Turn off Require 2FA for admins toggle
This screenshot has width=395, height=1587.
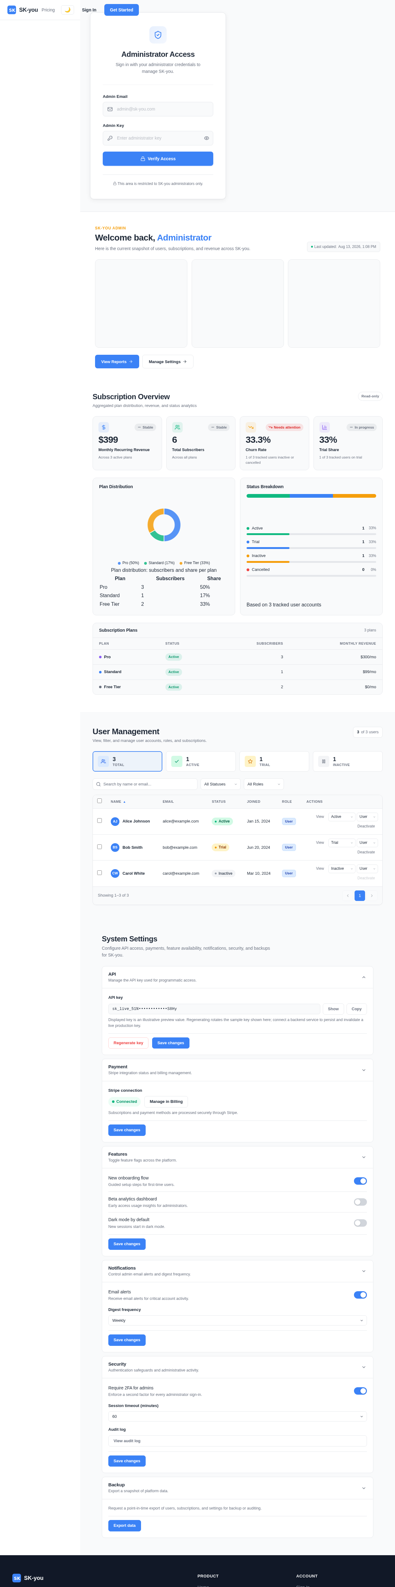click(x=360, y=1391)
